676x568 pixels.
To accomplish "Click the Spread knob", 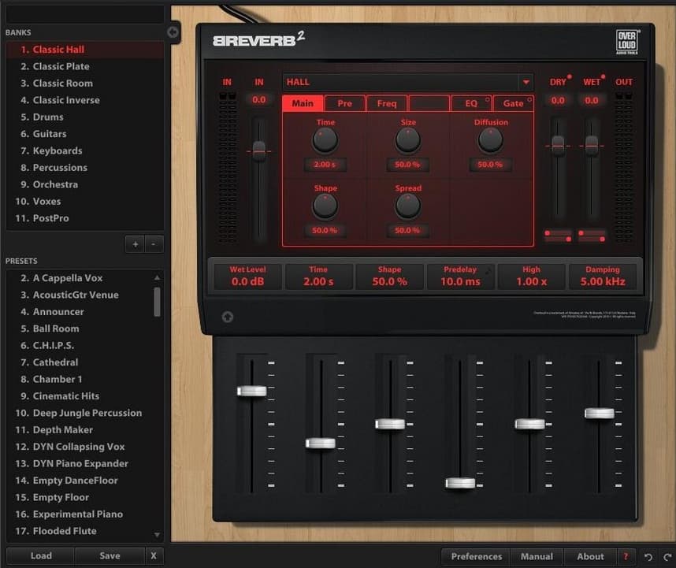I will point(407,206).
